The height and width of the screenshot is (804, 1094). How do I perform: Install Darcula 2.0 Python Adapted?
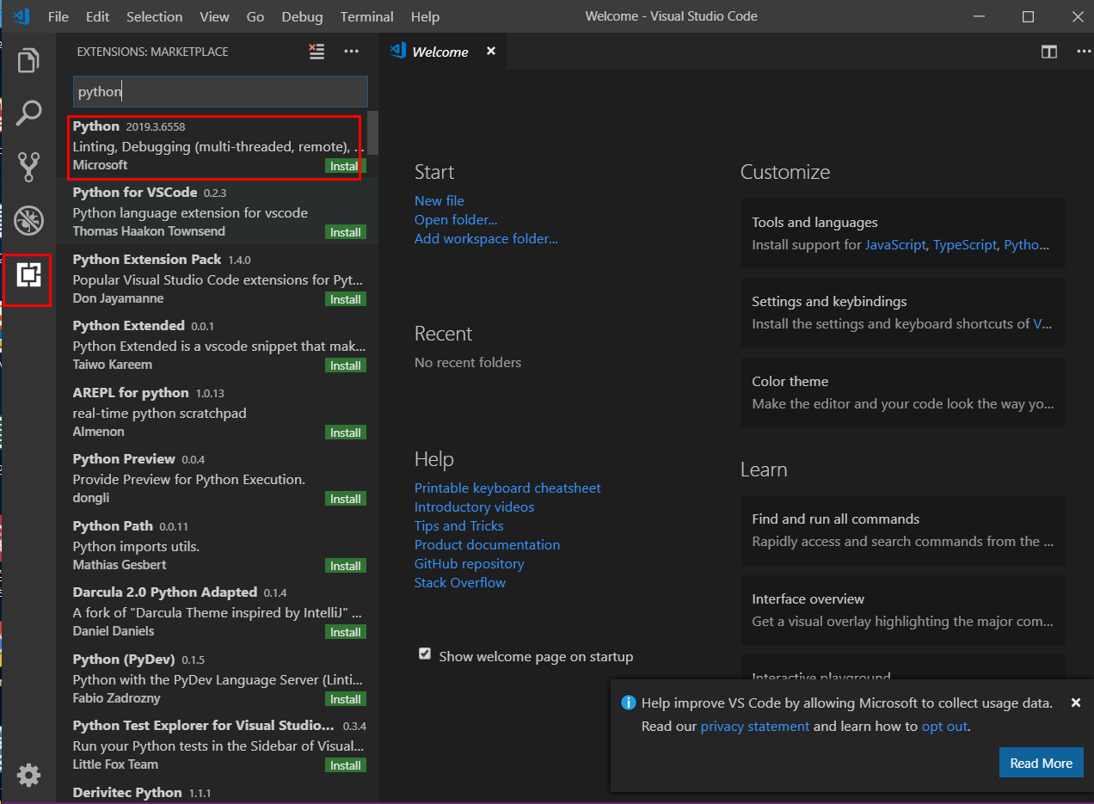pyautogui.click(x=346, y=632)
